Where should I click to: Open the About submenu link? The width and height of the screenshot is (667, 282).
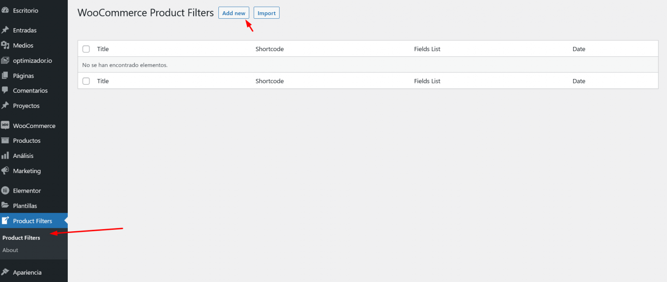[x=10, y=250]
